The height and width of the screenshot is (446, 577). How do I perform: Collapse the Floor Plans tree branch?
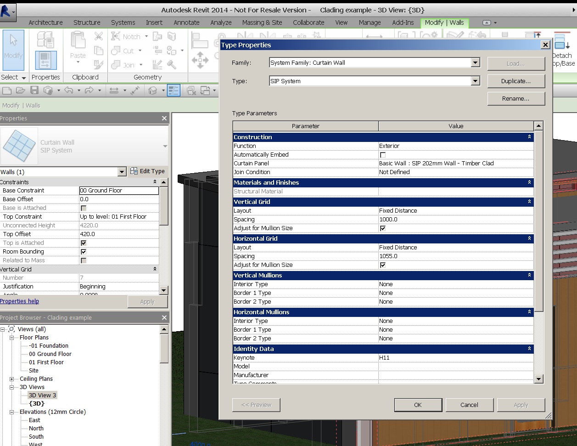[x=13, y=338]
